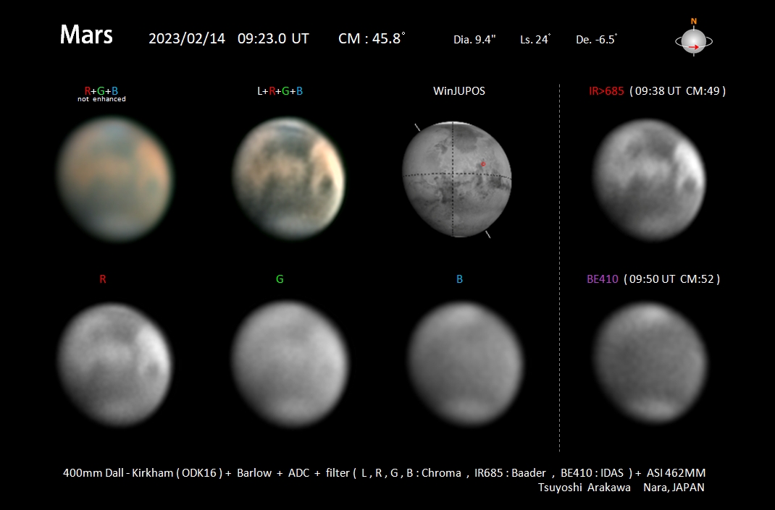Click the WinJUPOS label
The image size is (775, 510).
pyautogui.click(x=459, y=91)
